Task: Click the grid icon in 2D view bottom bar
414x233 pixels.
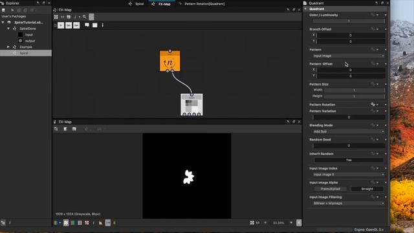Action: (x=80, y=223)
